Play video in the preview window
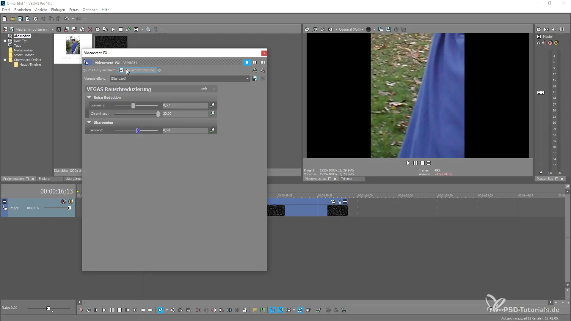571x321 pixels. (x=408, y=163)
